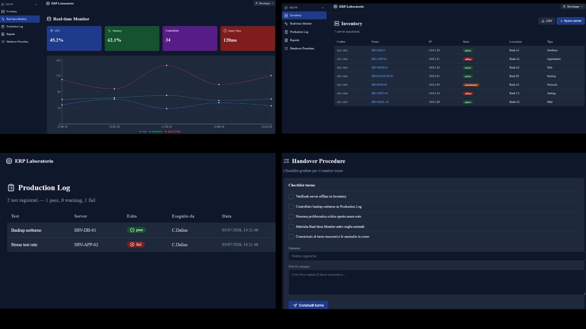Check 'Controllato backup notturno in Production Log'
This screenshot has width=586, height=329.
pos(291,207)
